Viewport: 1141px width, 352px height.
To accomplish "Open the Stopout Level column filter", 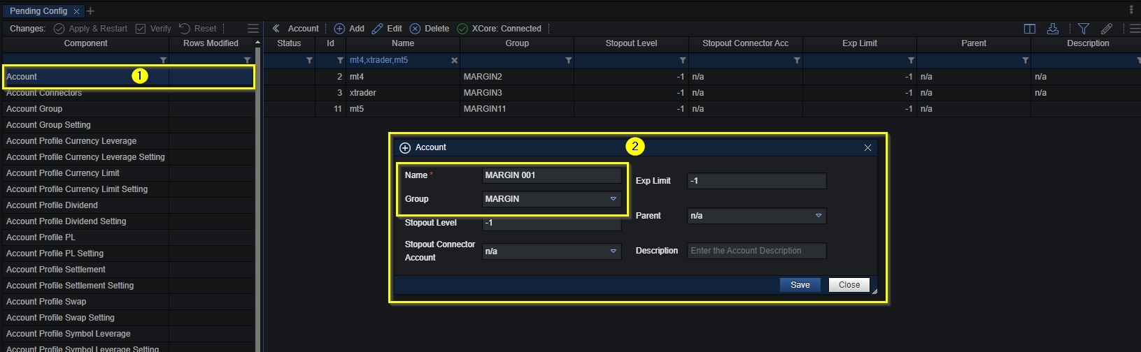I will pyautogui.click(x=683, y=61).
